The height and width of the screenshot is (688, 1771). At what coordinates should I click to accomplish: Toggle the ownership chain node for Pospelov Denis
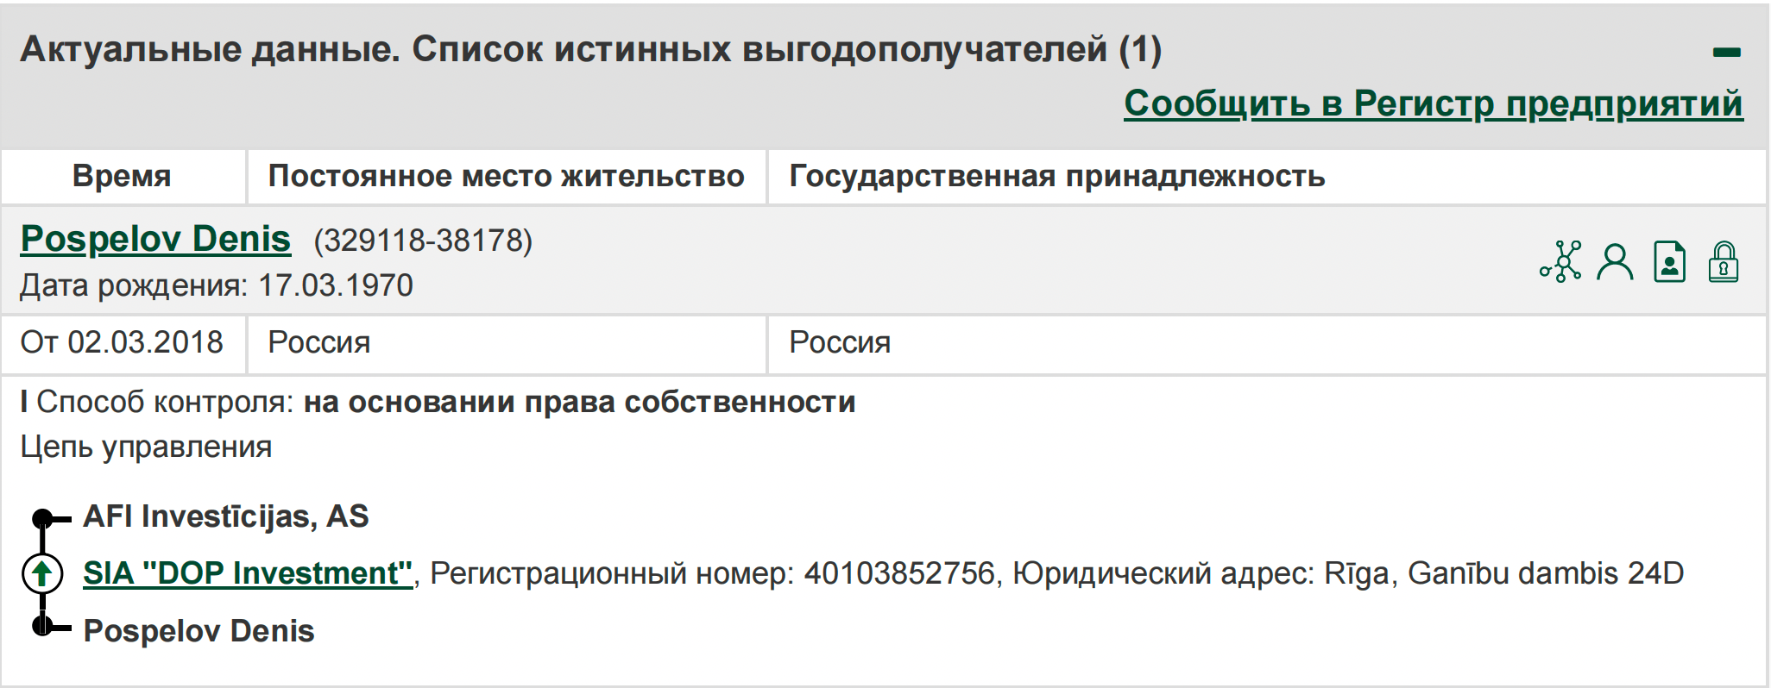click(41, 626)
